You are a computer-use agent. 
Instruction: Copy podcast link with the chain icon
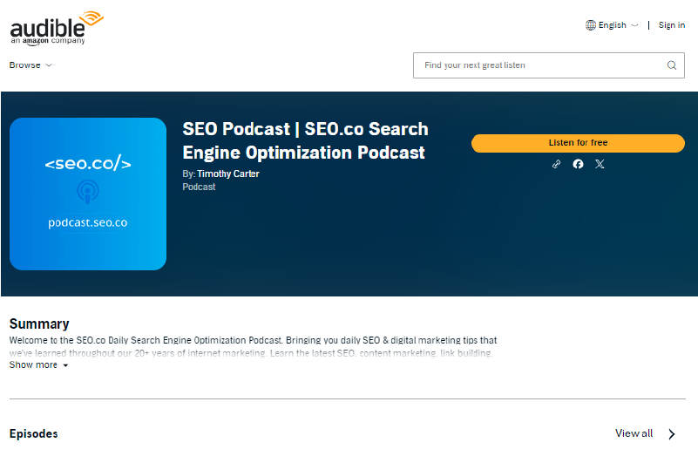(x=556, y=164)
